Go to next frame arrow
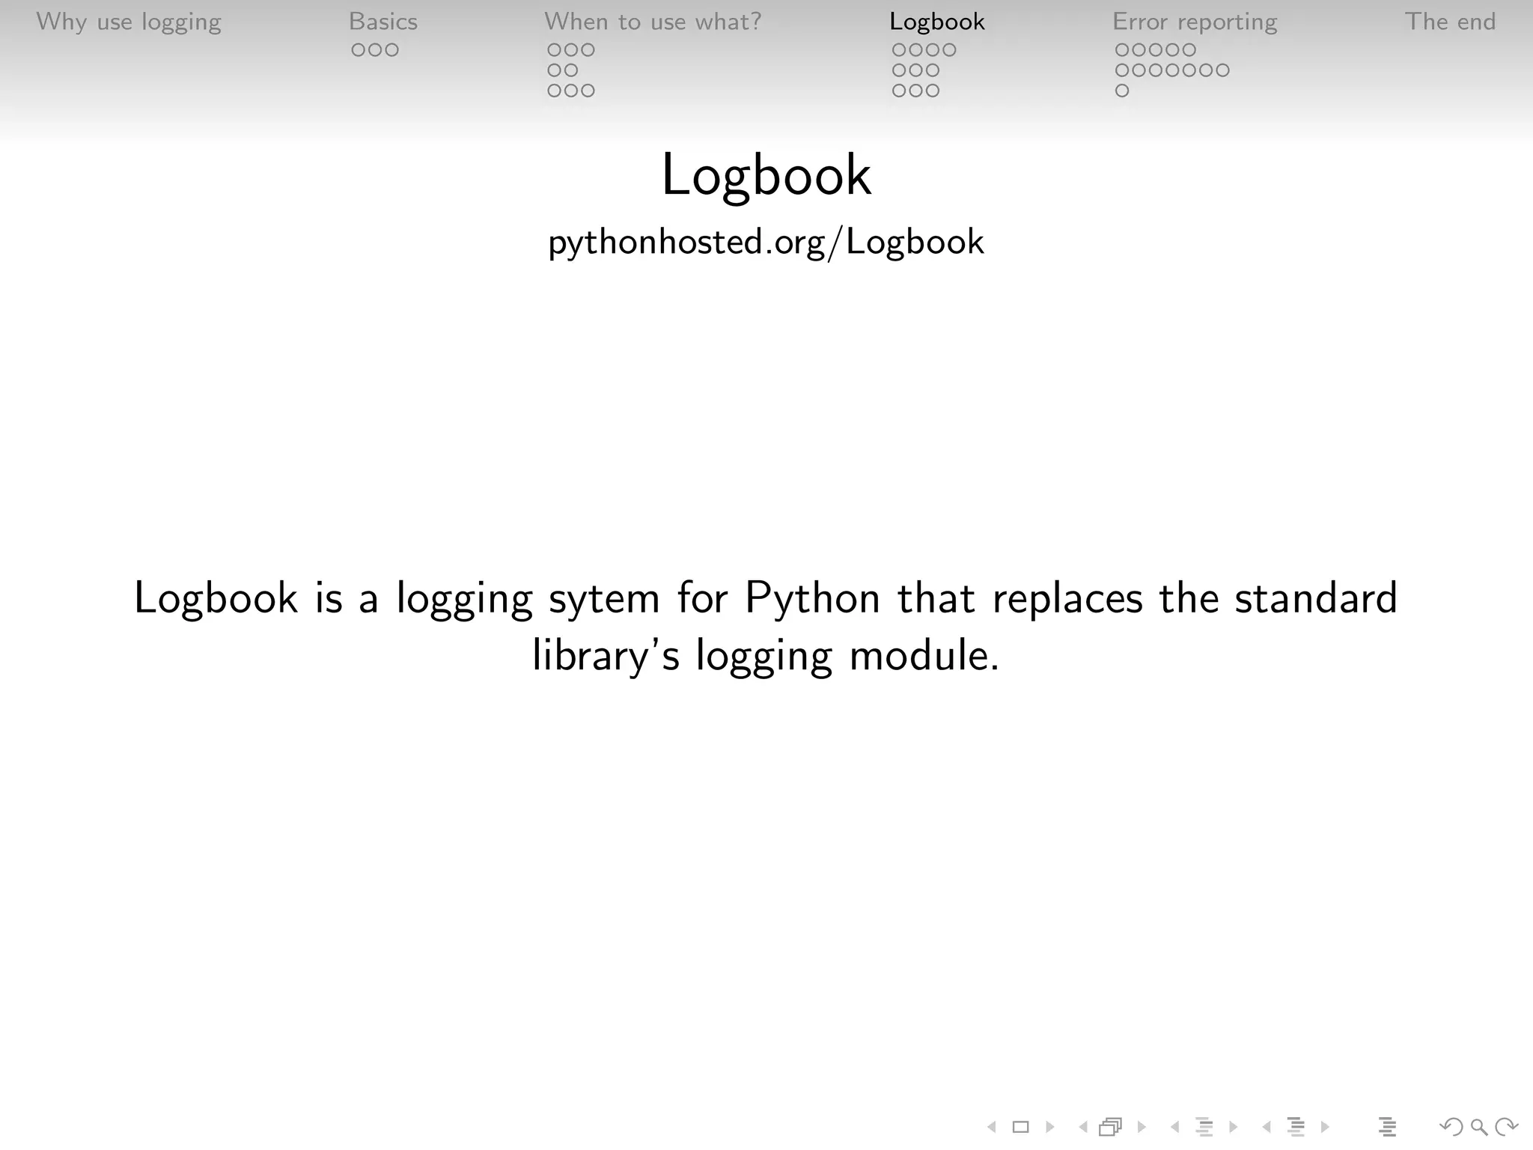This screenshot has width=1533, height=1150. click(x=1142, y=1127)
